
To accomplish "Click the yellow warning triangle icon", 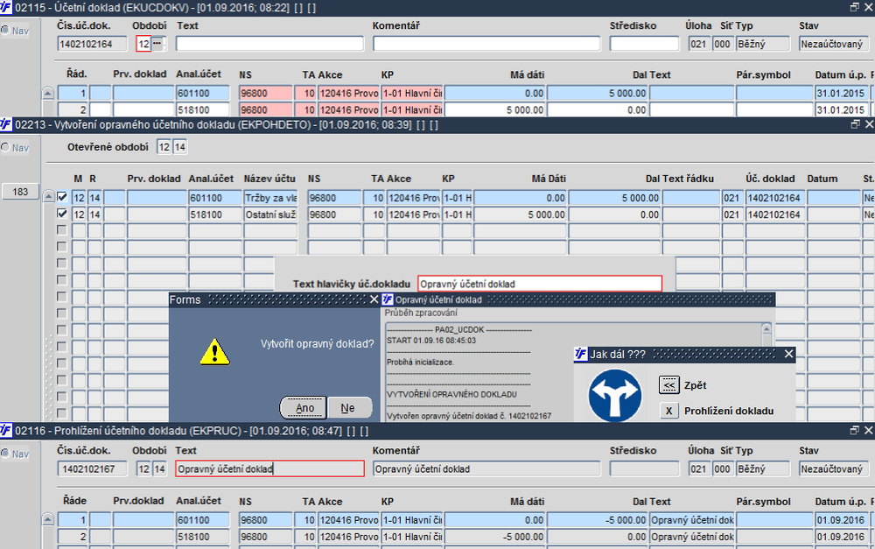I will (214, 350).
